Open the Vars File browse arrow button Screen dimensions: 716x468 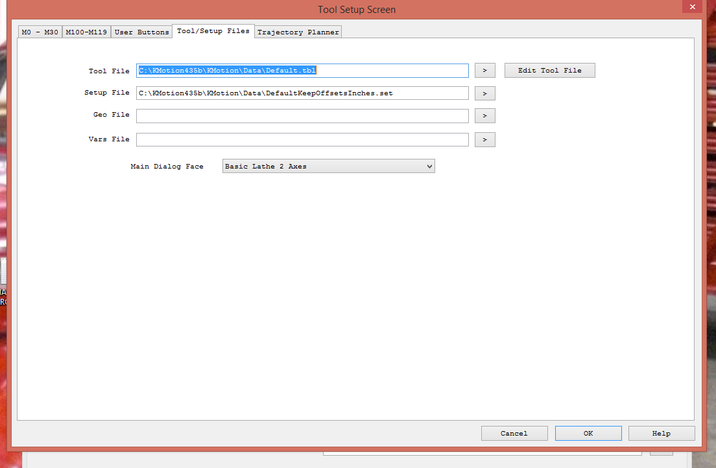[484, 139]
